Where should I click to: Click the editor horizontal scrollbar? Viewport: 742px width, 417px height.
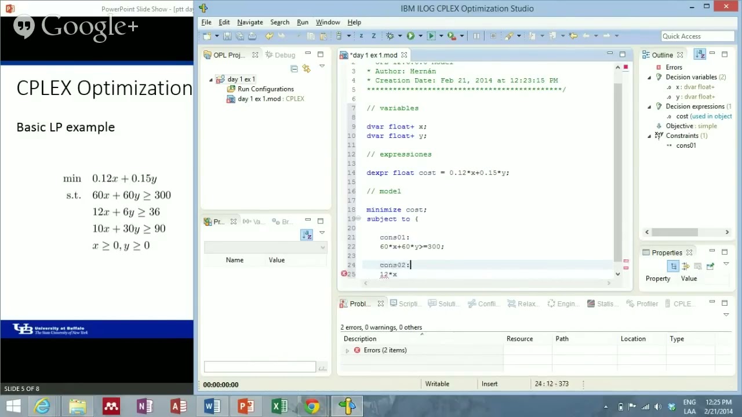tap(486, 283)
